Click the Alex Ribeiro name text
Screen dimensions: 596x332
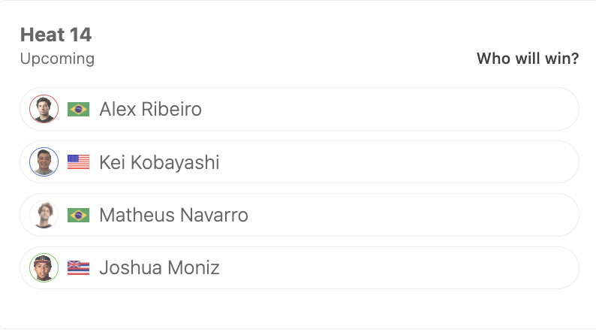[x=151, y=109]
